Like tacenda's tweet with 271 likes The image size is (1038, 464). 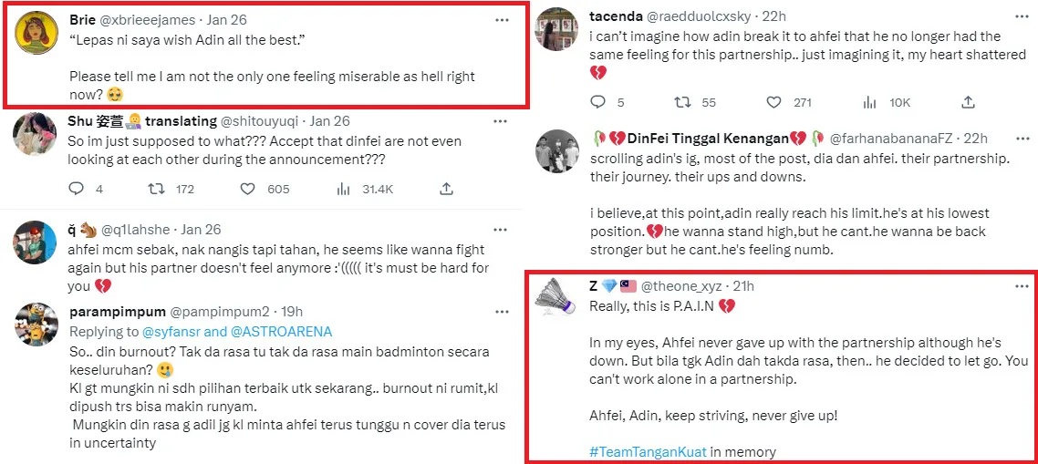(x=773, y=102)
